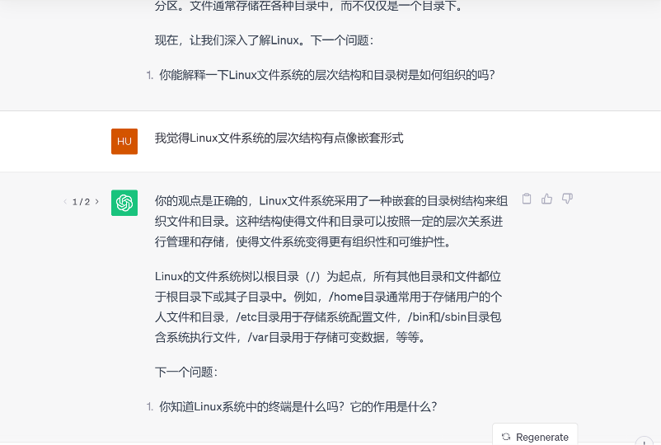
Task: Give the response a thumbs up
Action: tap(546, 199)
